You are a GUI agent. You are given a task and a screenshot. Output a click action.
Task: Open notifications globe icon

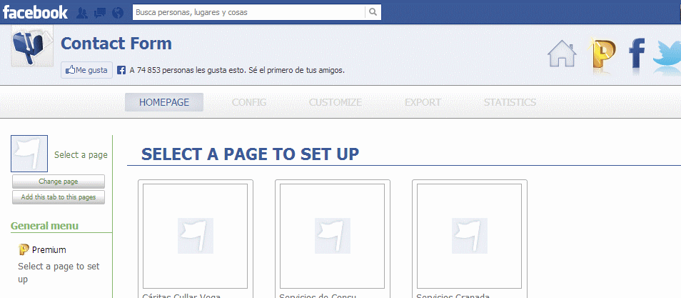(118, 13)
